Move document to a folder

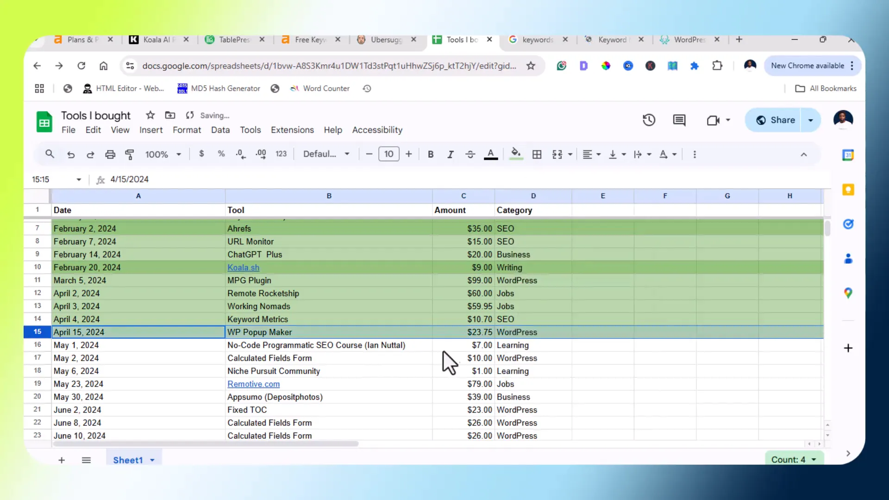tap(170, 115)
